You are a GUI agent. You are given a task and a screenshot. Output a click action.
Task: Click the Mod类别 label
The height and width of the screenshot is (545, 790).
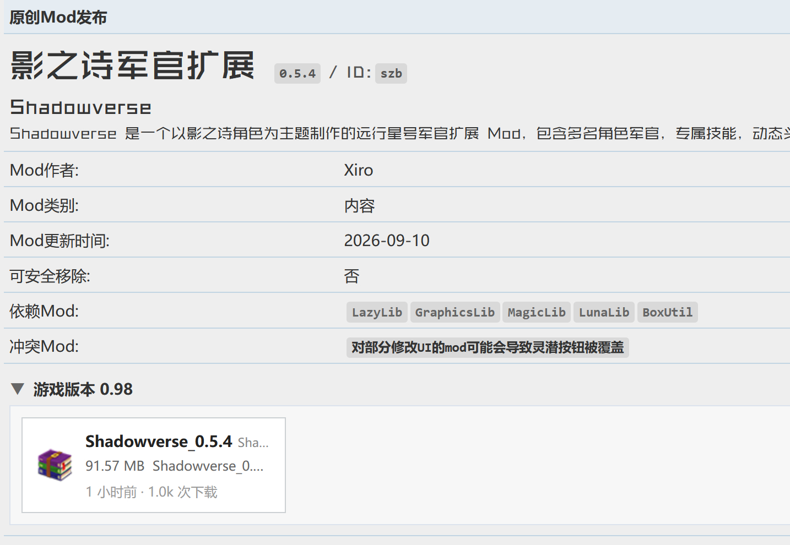45,205
